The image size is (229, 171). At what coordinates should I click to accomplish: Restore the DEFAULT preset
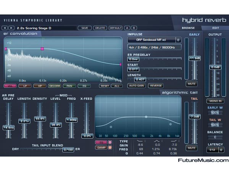click(x=116, y=28)
